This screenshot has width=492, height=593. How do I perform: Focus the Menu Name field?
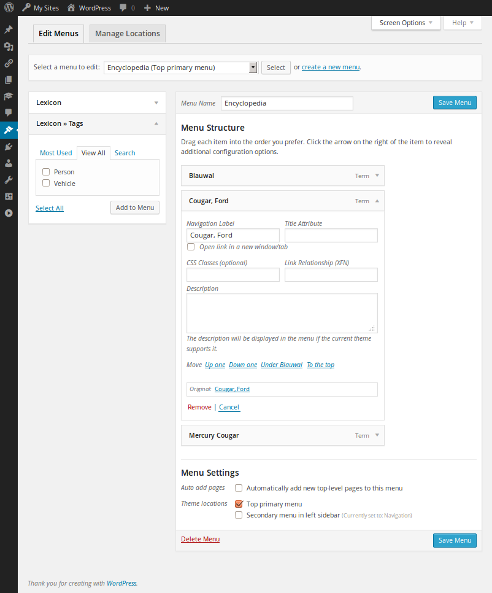tap(287, 103)
